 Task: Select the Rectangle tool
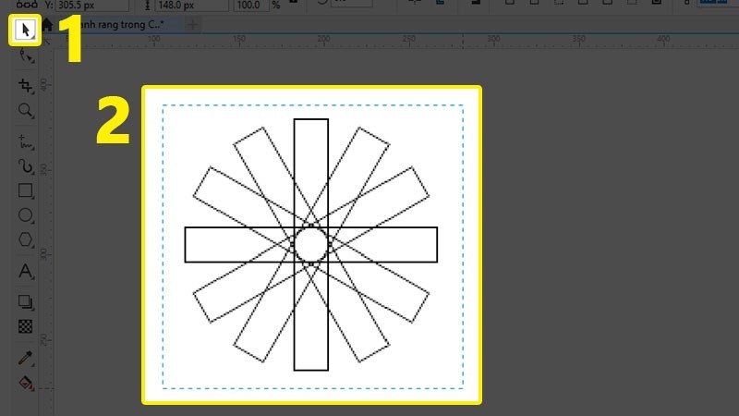coord(25,191)
